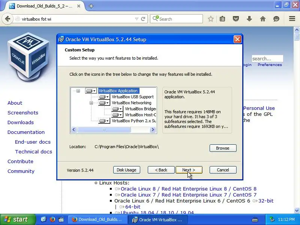
Task: Open Oracle Linux 7 / CentOS 7 link
Action: 189,195
